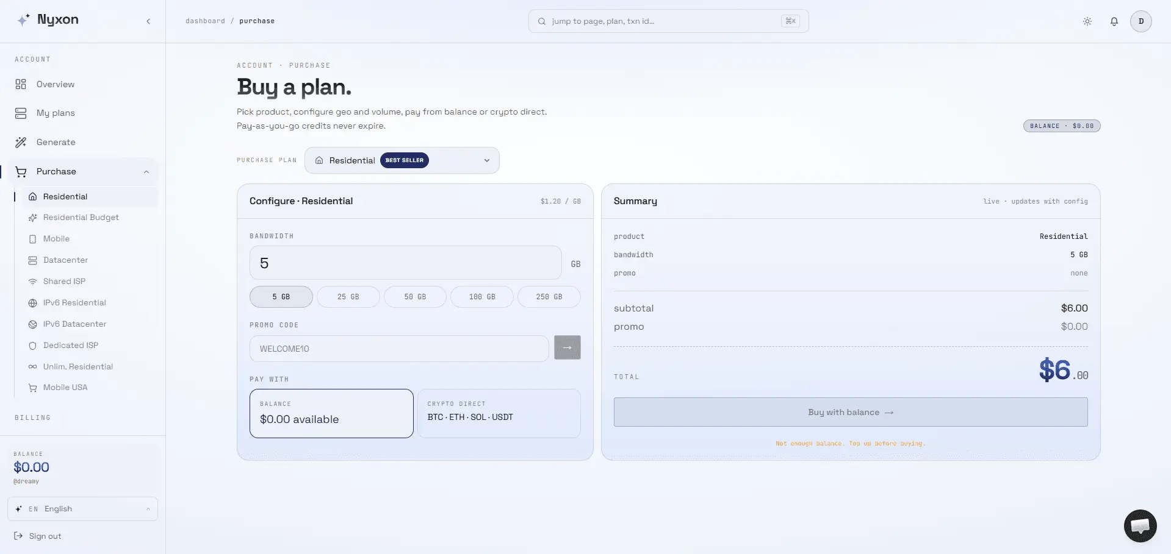This screenshot has height=554, width=1171.
Task: Click the "$1.20 / GB" price label
Action: (x=560, y=201)
